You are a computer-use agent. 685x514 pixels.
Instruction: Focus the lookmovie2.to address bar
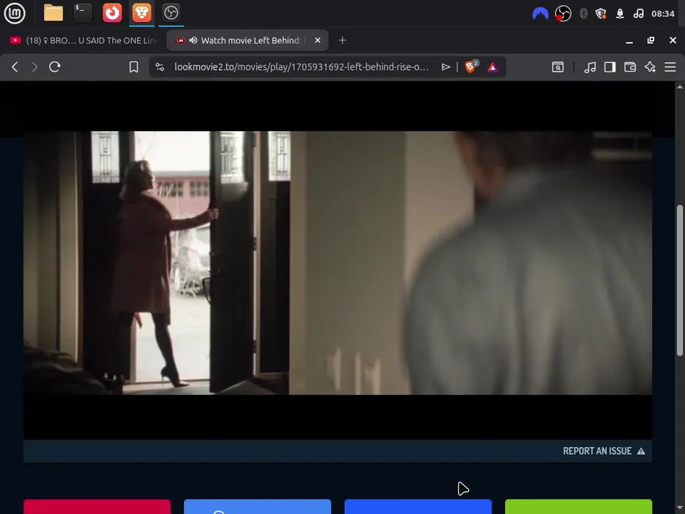[x=301, y=67]
